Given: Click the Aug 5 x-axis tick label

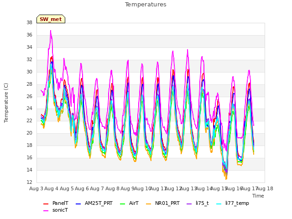Looking at the screenshot, I should click(x=67, y=188).
